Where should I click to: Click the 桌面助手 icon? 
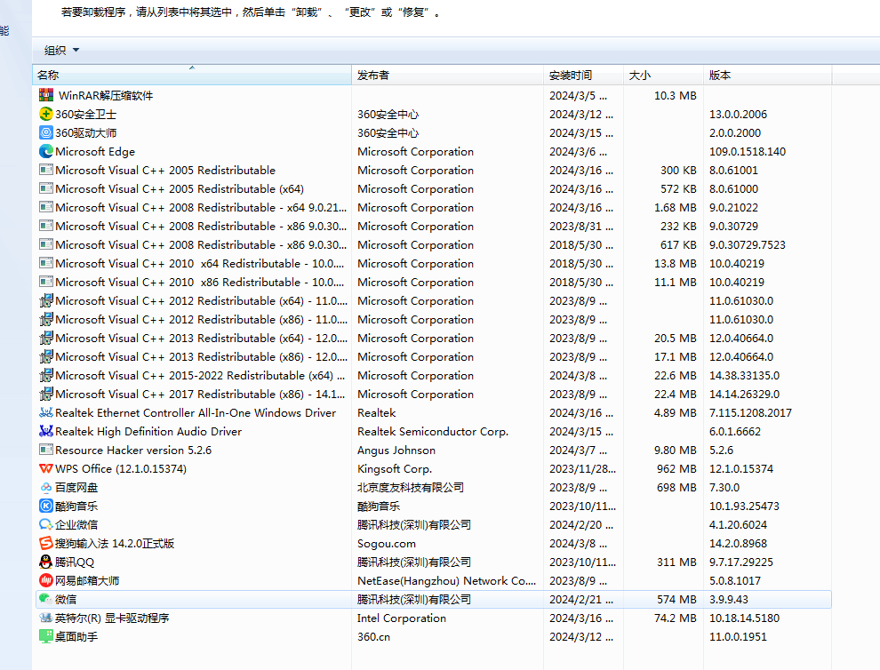46,636
